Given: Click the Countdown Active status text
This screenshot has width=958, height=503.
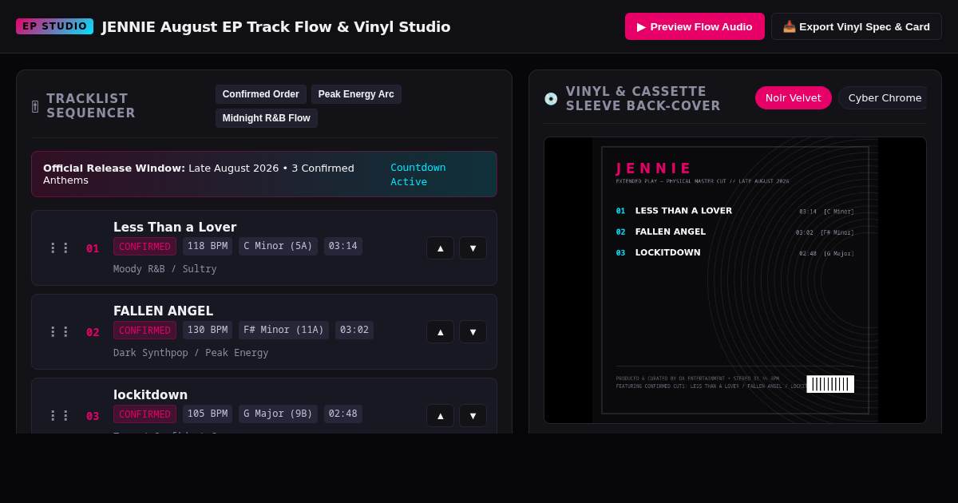Looking at the screenshot, I should (x=418, y=174).
